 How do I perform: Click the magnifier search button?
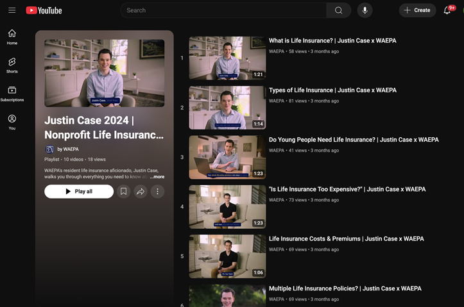338,10
